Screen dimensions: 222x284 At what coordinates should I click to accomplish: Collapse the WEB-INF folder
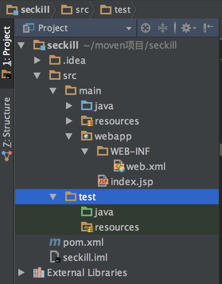[x=84, y=152]
